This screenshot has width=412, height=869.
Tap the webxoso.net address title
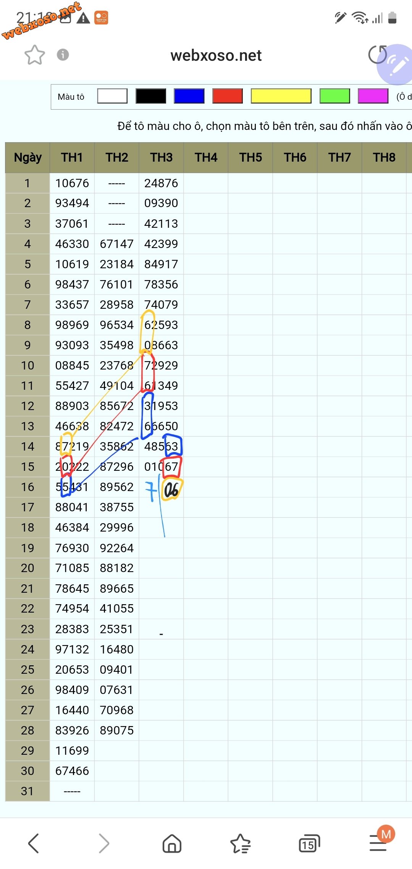click(216, 55)
